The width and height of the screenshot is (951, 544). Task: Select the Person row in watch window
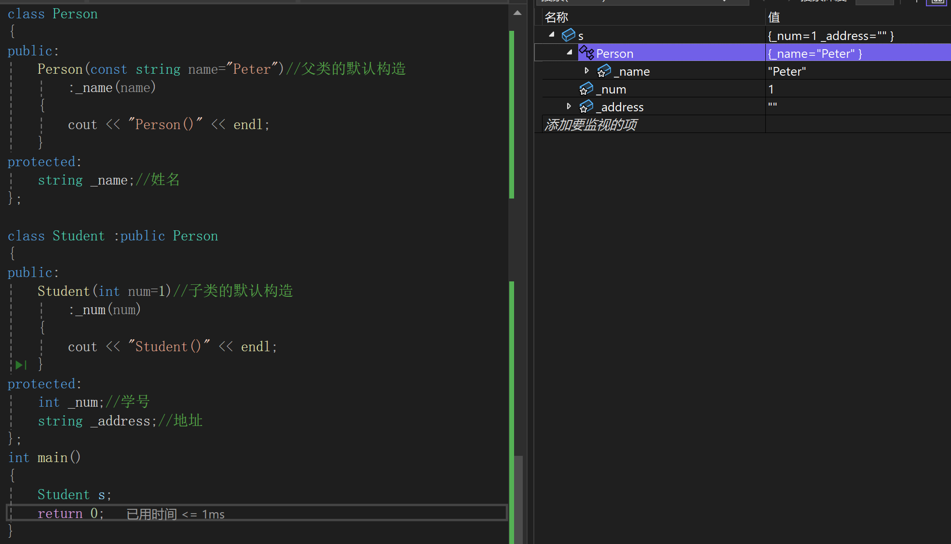coord(615,53)
